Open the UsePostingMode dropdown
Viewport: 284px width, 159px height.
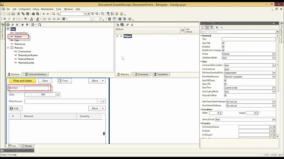[274, 92]
